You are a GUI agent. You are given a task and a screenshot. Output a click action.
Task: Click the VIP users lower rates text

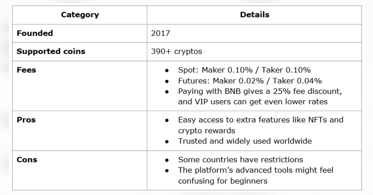pos(253,102)
